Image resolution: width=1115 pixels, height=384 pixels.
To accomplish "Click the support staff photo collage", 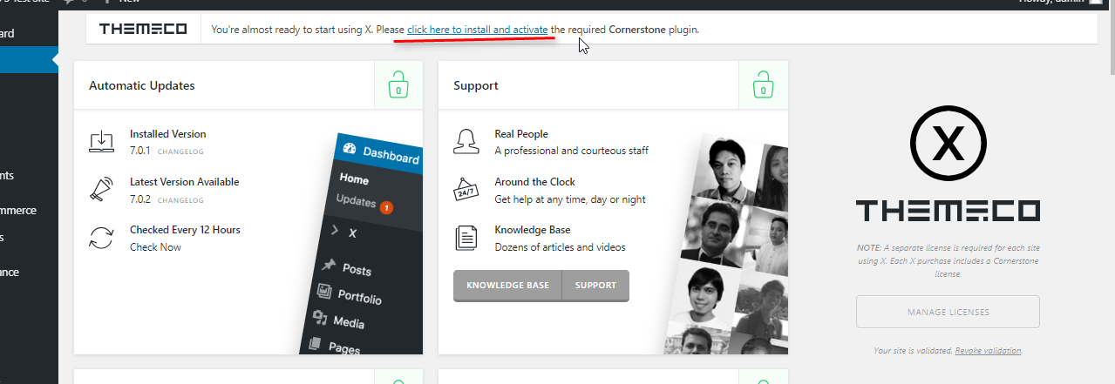I will coord(728,244).
